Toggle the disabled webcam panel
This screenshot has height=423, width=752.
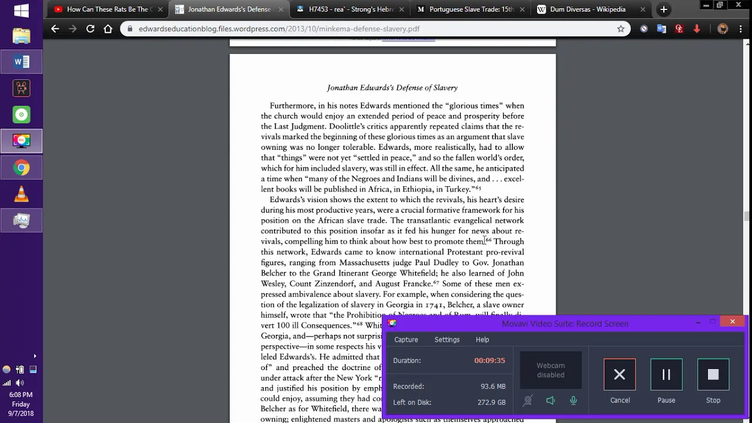coord(550,370)
